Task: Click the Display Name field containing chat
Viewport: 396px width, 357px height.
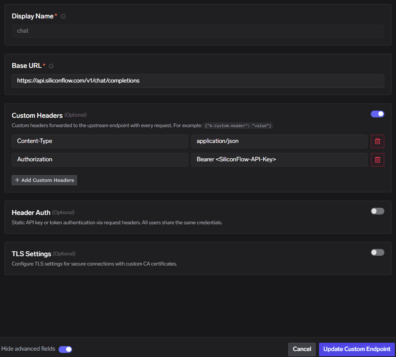Action: coord(198,31)
